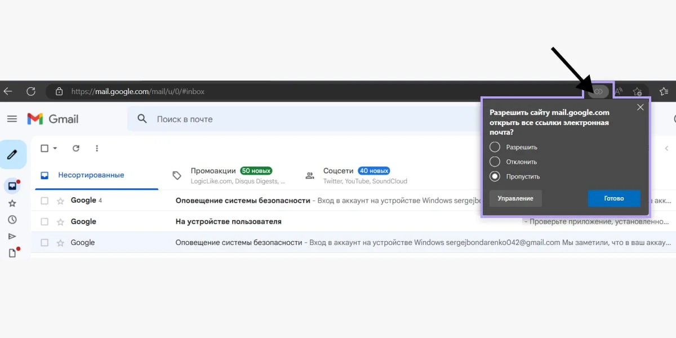This screenshot has width=676, height=338.
Task: Click the Inbox icon in the sidebar
Action: pyautogui.click(x=12, y=185)
